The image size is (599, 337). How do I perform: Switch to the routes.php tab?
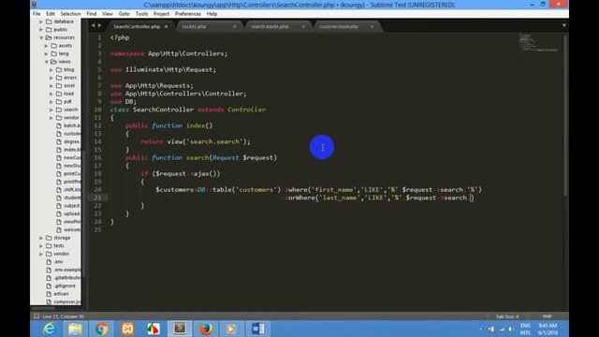click(x=210, y=26)
